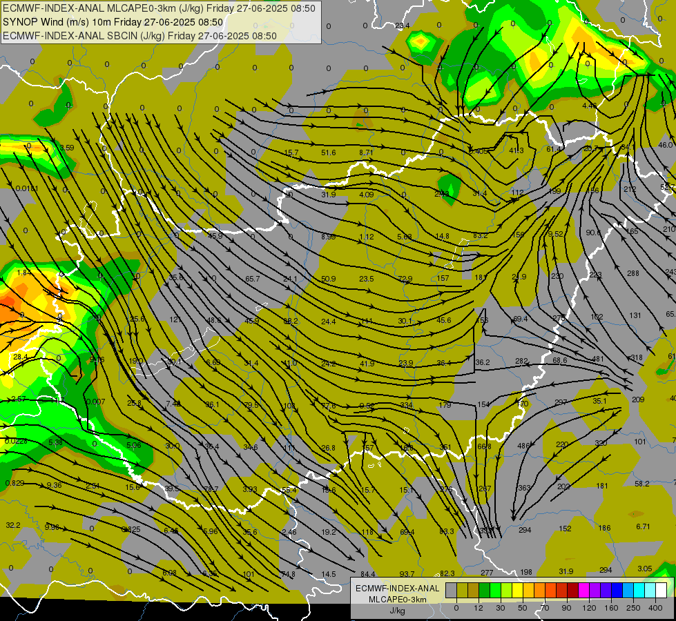Click legend tick label '12'
The width and height of the screenshot is (676, 621).
(x=479, y=608)
